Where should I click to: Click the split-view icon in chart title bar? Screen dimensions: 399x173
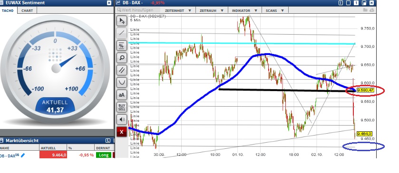(x=341, y=3)
